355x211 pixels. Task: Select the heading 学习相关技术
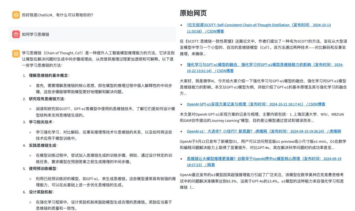click(x=41, y=122)
